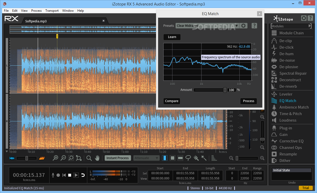
Task: Select the time selection tool
Action: point(165,158)
